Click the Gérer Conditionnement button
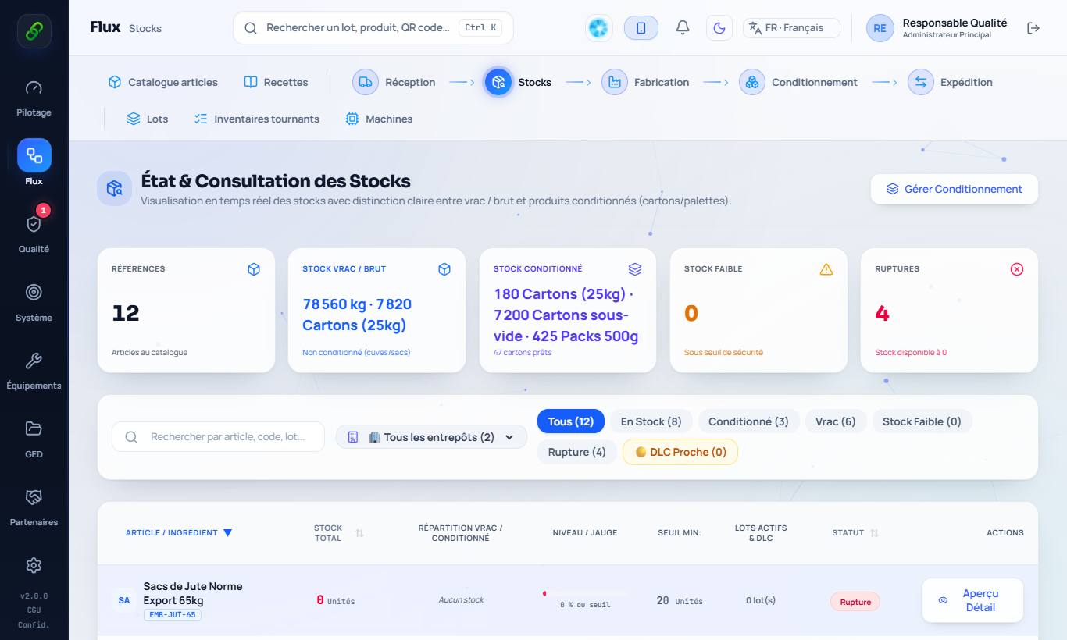 (955, 189)
